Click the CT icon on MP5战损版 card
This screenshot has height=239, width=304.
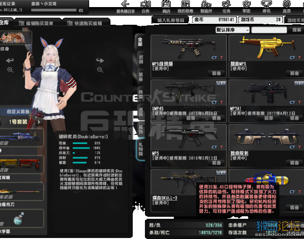click(x=214, y=58)
